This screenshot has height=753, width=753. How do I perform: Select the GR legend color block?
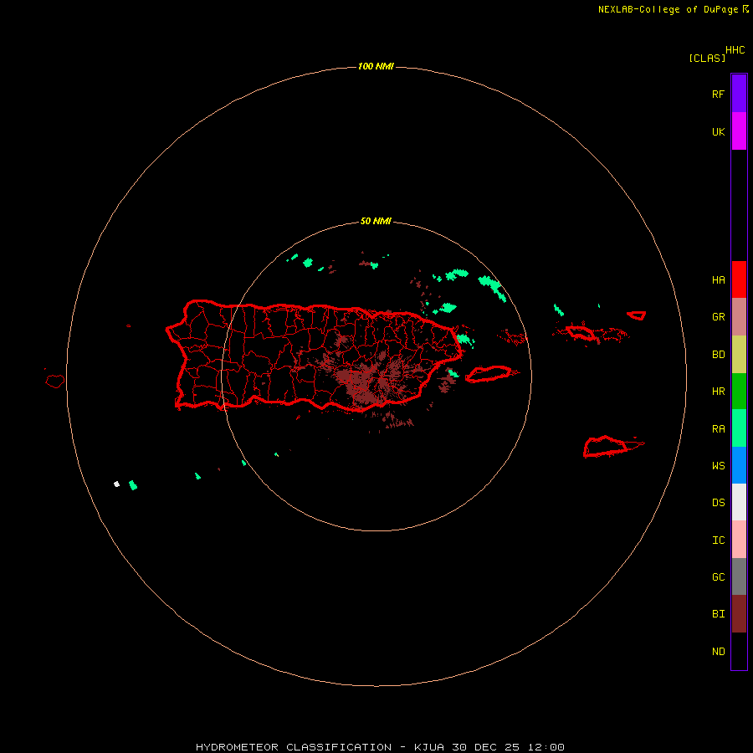tap(739, 317)
